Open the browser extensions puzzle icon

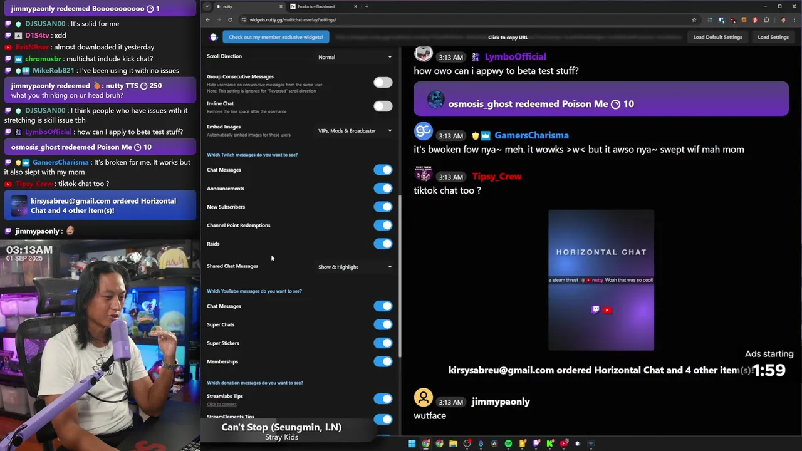tap(766, 19)
